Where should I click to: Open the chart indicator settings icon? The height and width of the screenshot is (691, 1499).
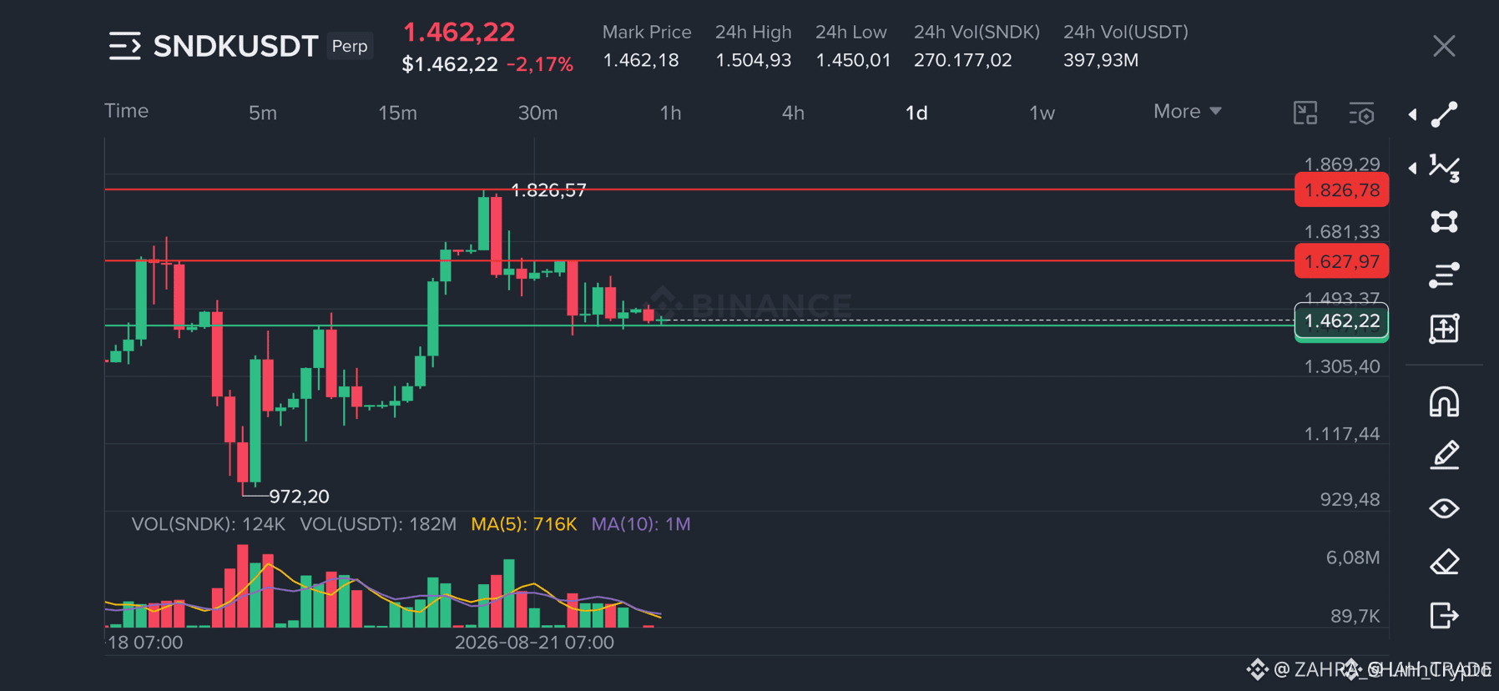[x=1361, y=113]
